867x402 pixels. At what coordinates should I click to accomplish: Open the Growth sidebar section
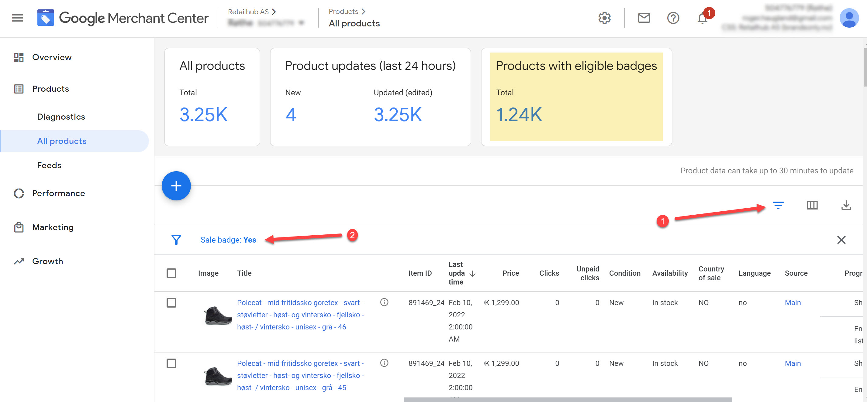47,261
